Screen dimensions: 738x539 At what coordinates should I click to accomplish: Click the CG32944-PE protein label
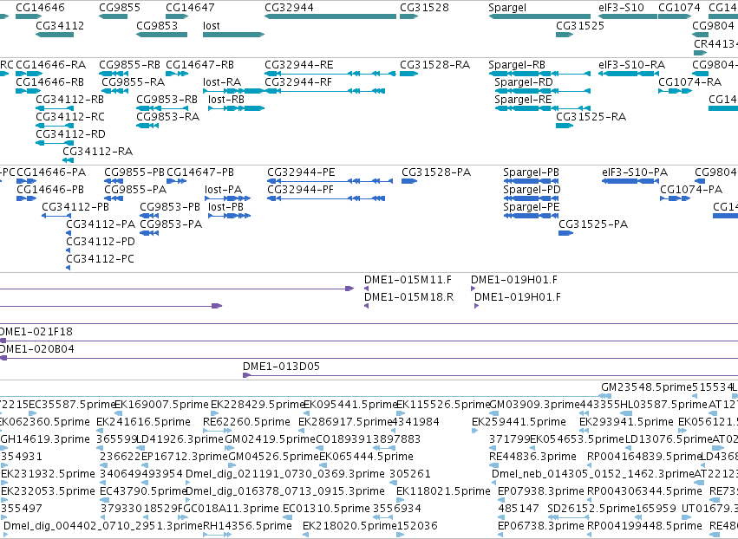tap(301, 172)
